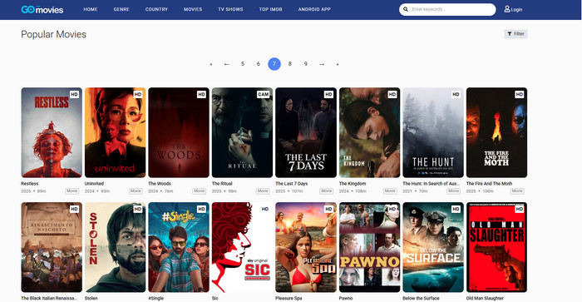The image size is (582, 302).
Task: Go to the next page arrow
Action: (x=322, y=64)
